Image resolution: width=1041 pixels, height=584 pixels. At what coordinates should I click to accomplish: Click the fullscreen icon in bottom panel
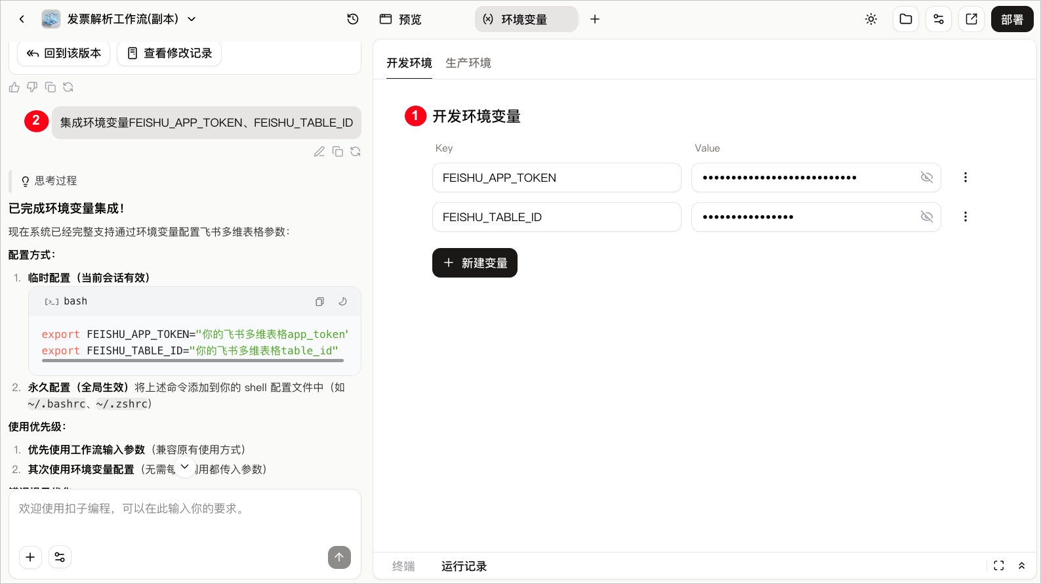999,566
